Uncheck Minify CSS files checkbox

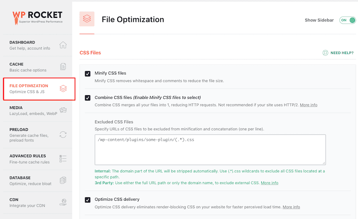coord(88,73)
